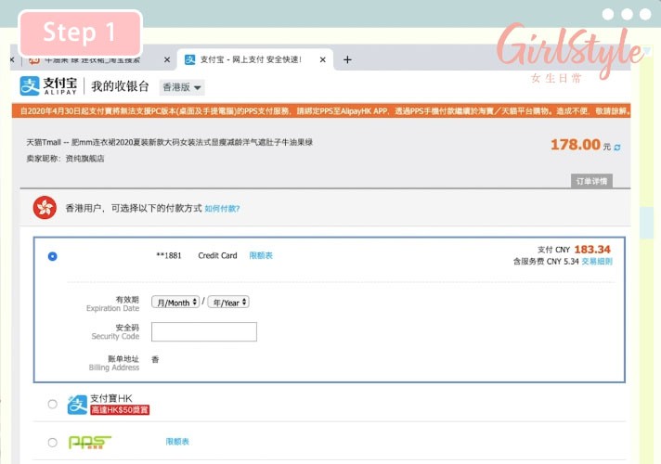Select the AlipayHK payment radio button

coord(52,404)
